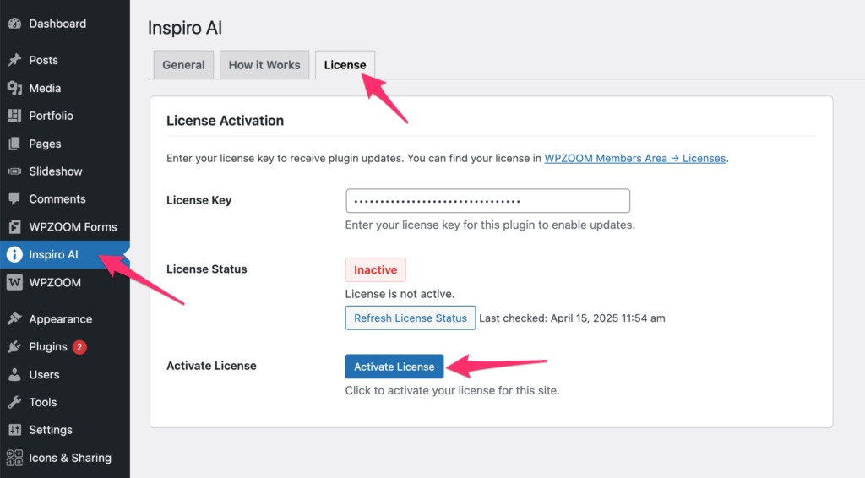Open the Plugins menu label
Image resolution: width=865 pixels, height=478 pixels.
click(x=48, y=347)
